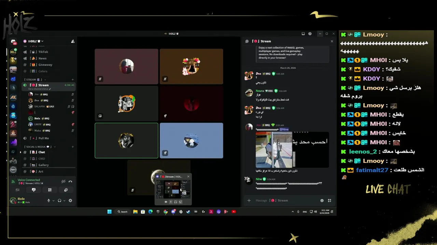Select the Stream voice channel
This screenshot has width=437, height=245.
(x=48, y=86)
